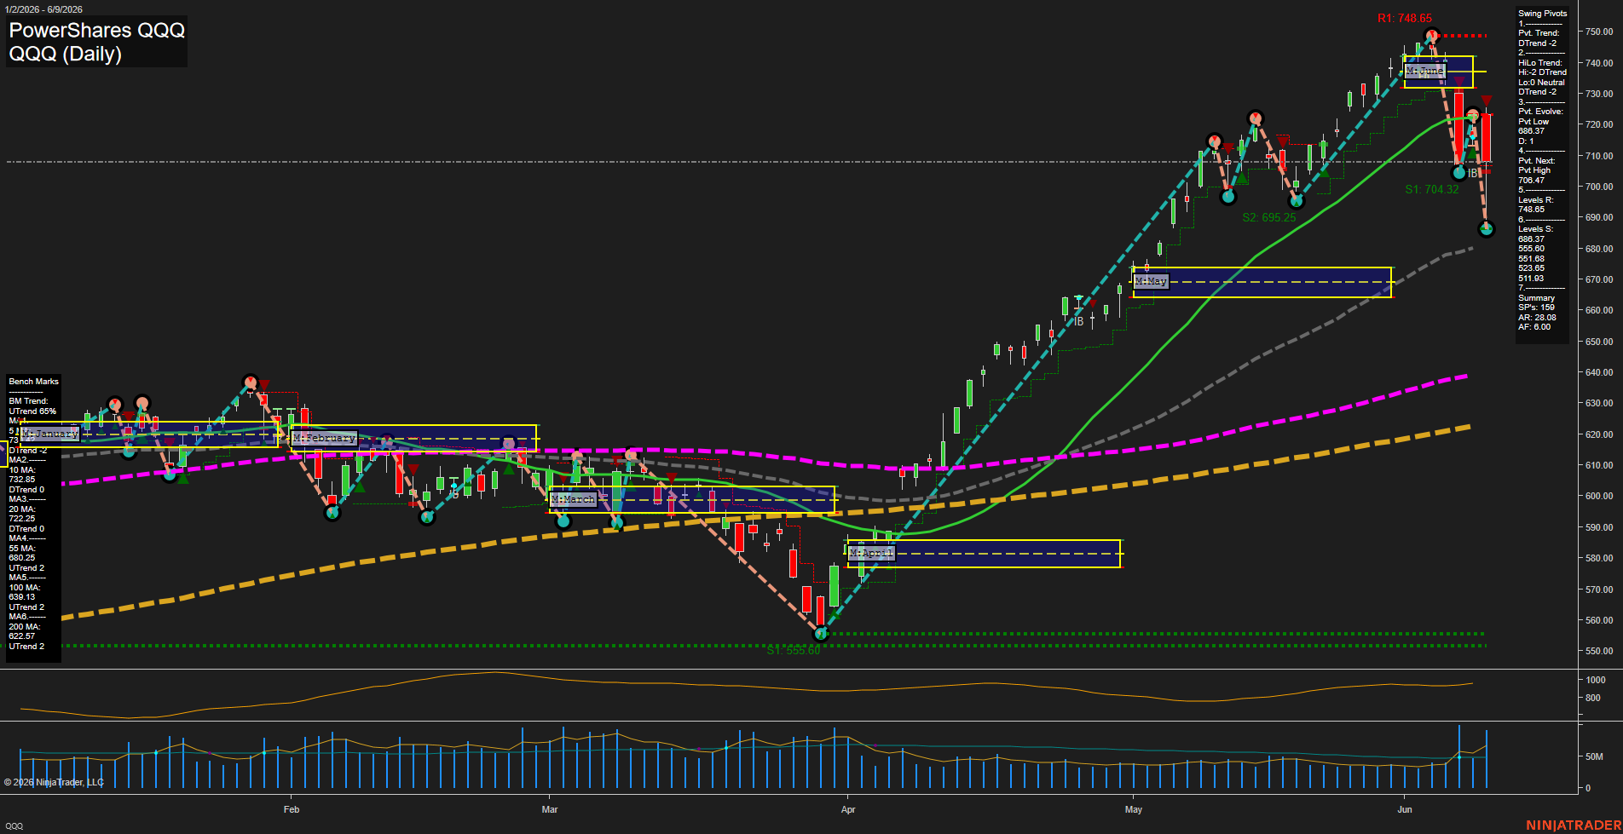This screenshot has height=834, width=1623.
Task: Click the '200 MA:' benchmark entry
Action: [25, 627]
